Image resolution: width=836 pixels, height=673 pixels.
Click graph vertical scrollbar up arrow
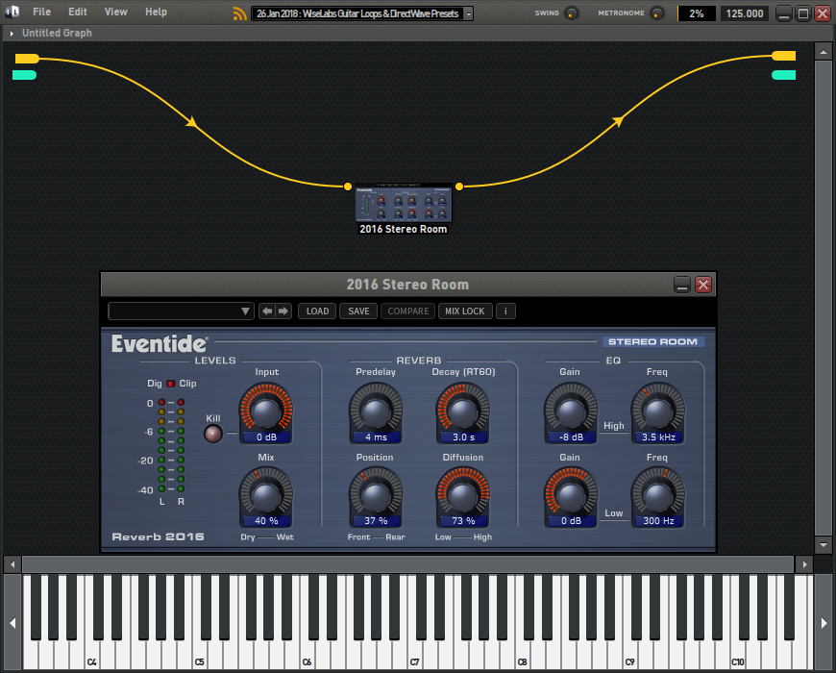pyautogui.click(x=824, y=52)
